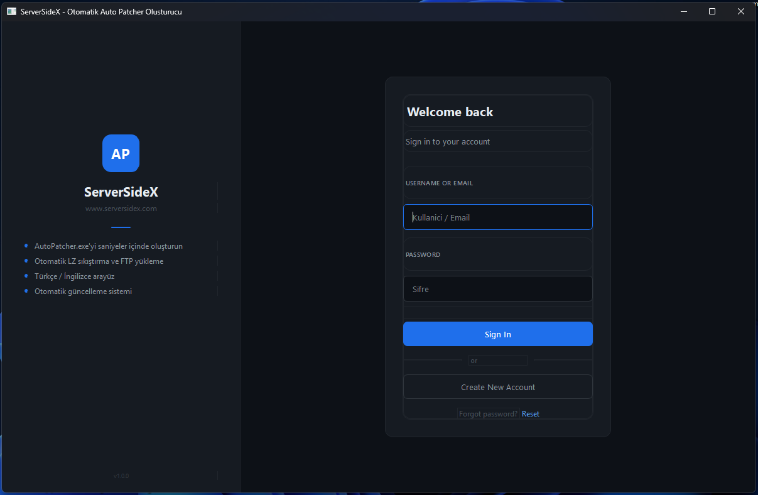758x495 pixels.
Task: Click the v1.0.0 version label
Action: (121, 476)
